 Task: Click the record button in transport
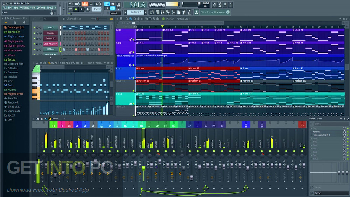tap(87, 9)
